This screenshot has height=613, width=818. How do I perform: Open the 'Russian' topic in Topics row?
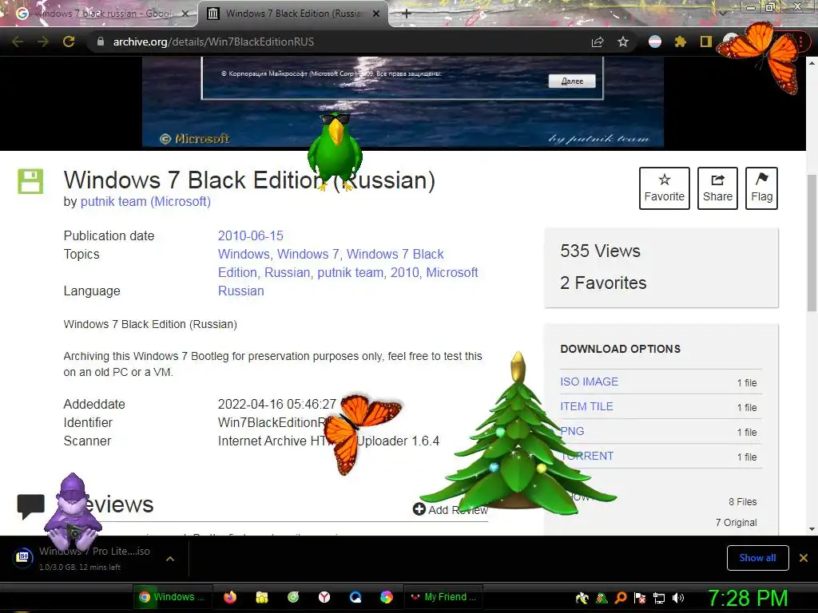(x=287, y=273)
